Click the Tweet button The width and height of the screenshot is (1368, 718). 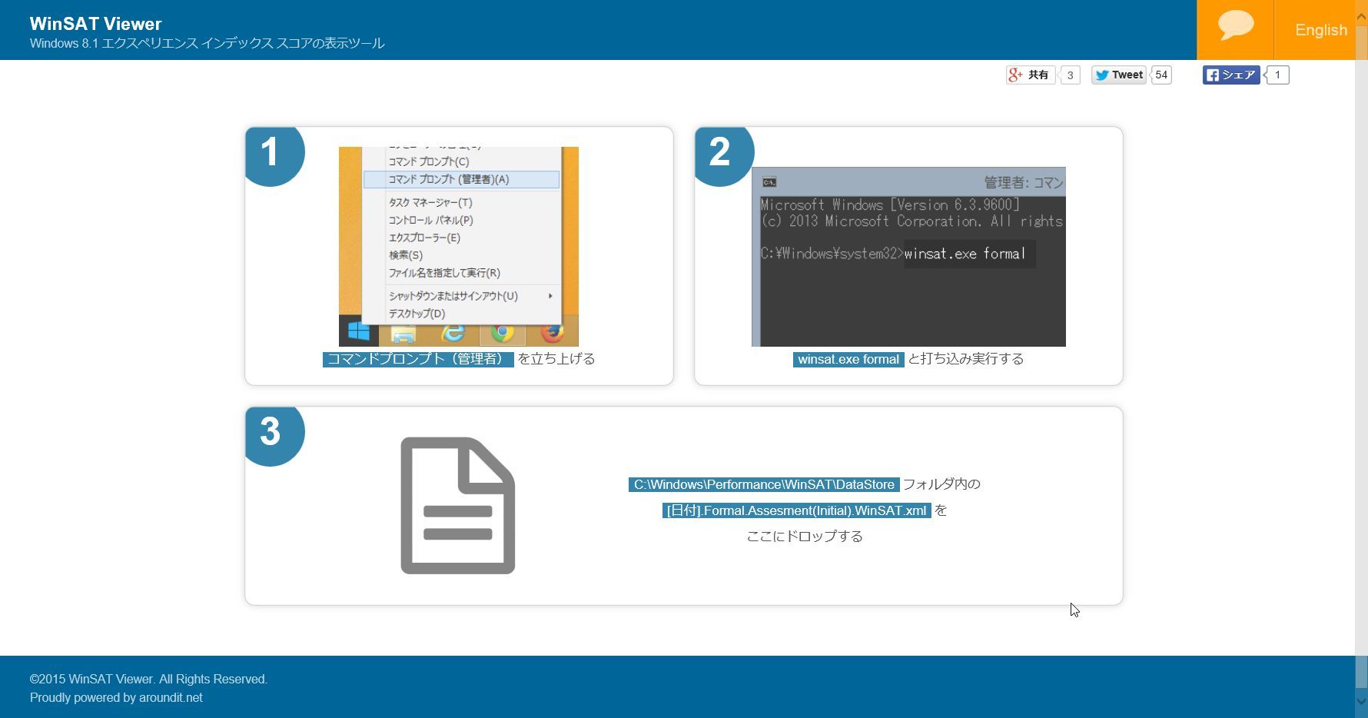coord(1119,75)
